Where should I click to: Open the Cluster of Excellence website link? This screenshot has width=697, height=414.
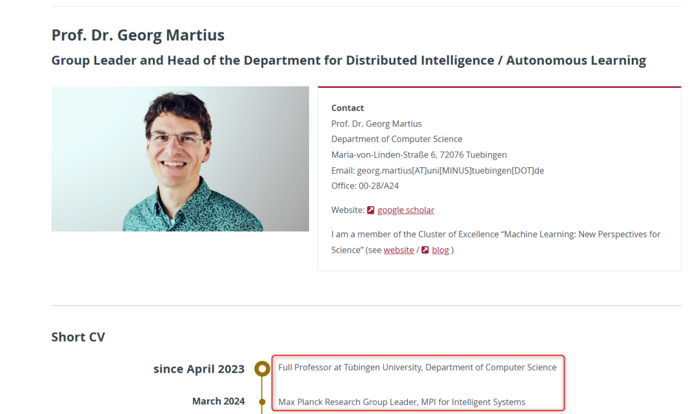(x=399, y=250)
